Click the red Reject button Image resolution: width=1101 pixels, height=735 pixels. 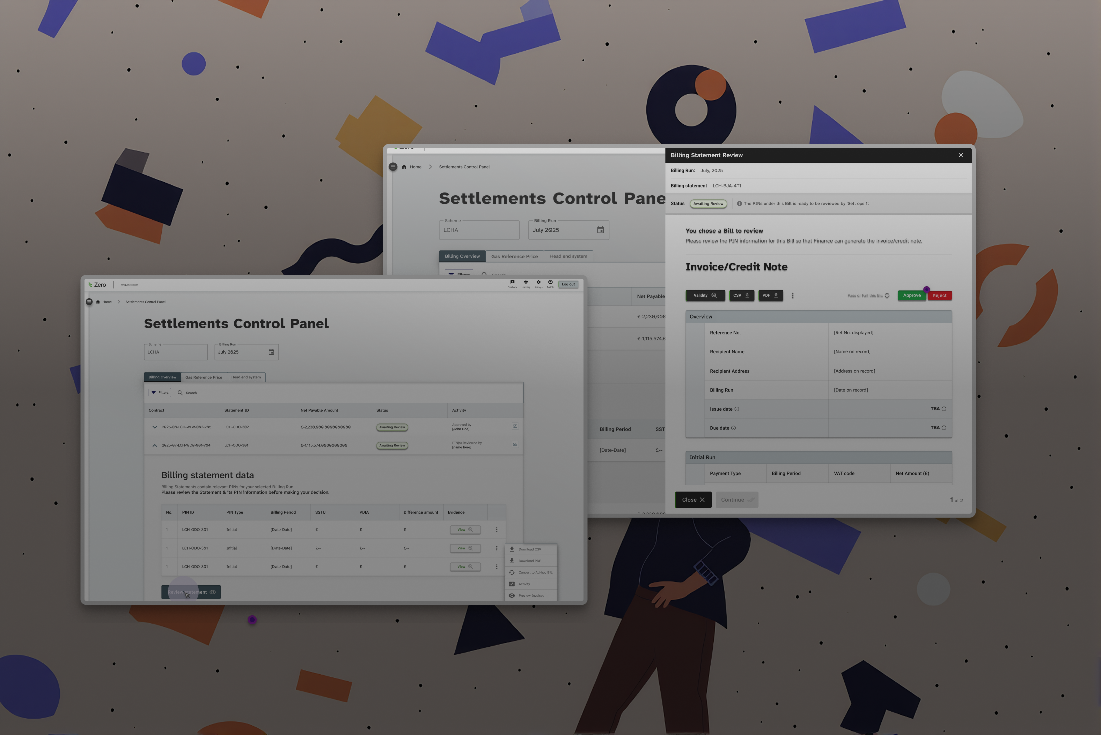point(939,296)
